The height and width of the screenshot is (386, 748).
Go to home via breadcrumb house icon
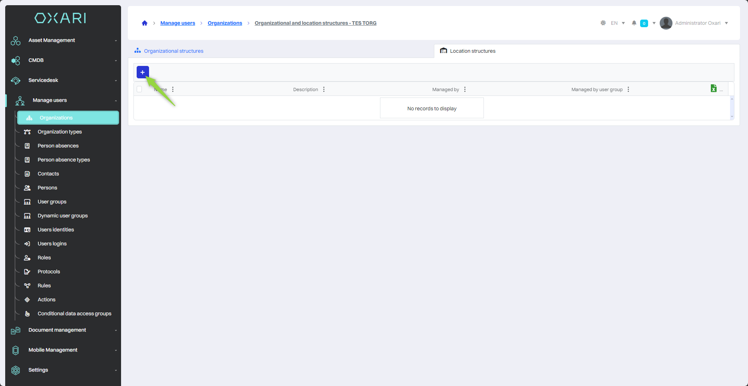pyautogui.click(x=145, y=23)
